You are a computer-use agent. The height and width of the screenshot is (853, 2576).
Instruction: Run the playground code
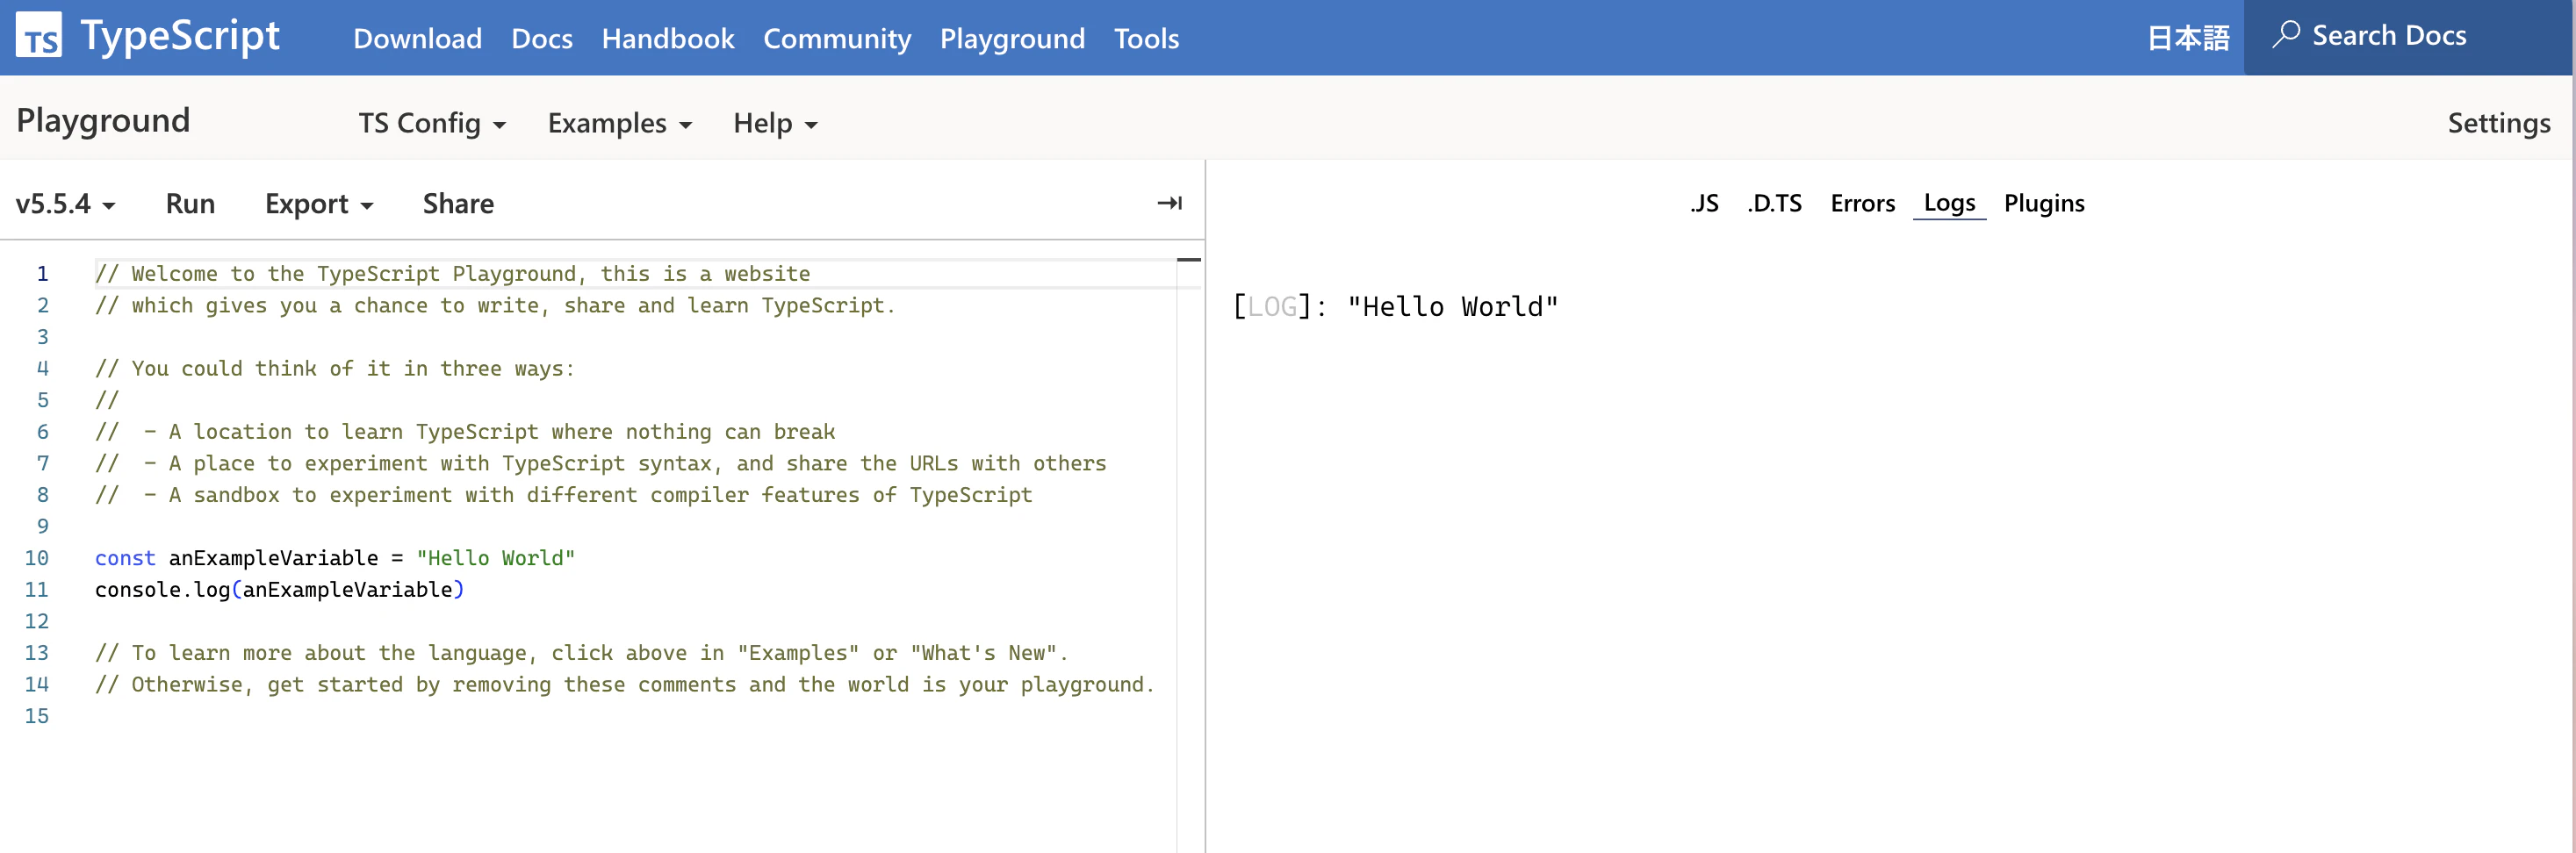[x=190, y=203]
